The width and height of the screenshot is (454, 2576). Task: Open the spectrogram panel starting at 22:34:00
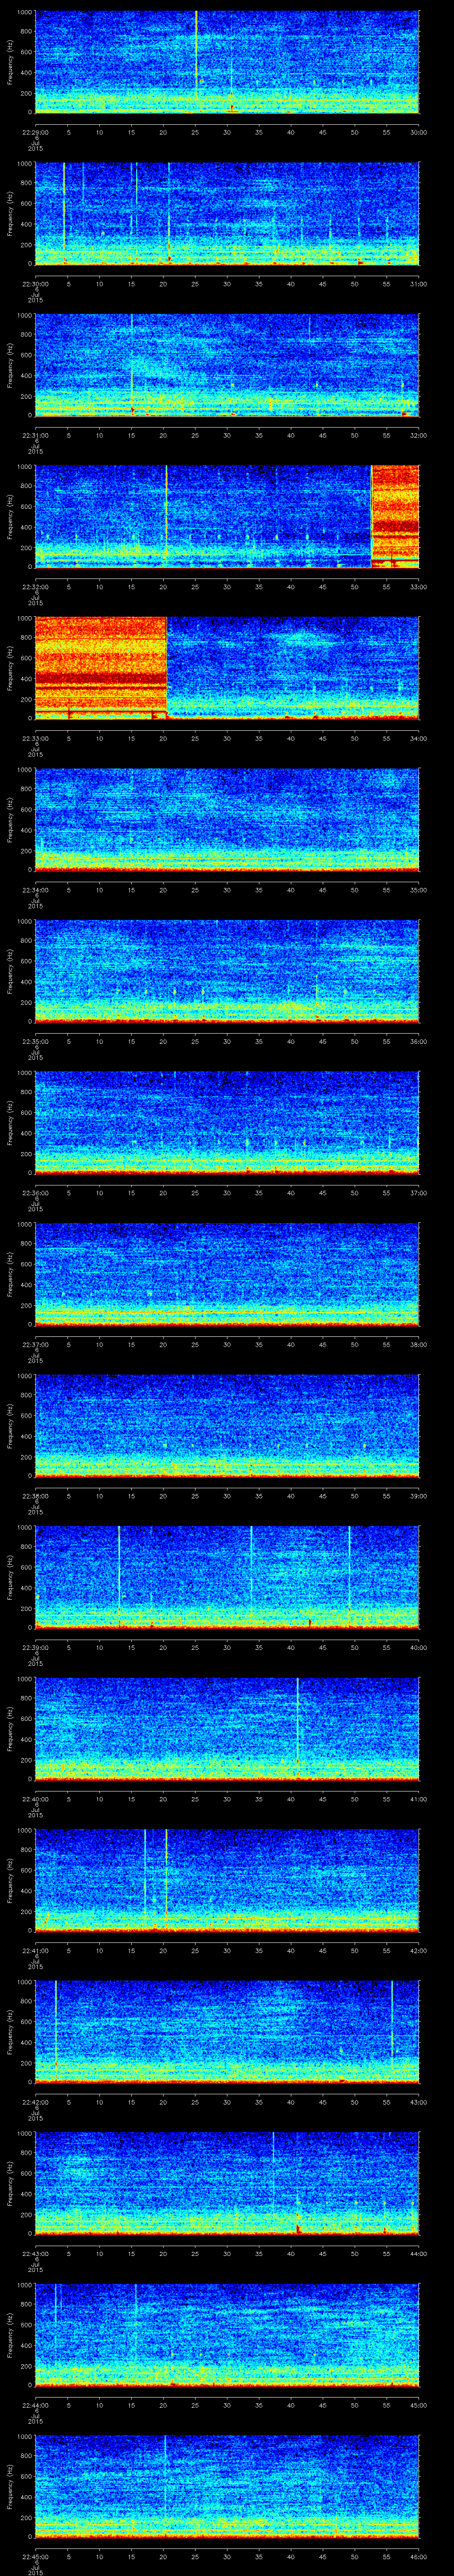(227, 820)
